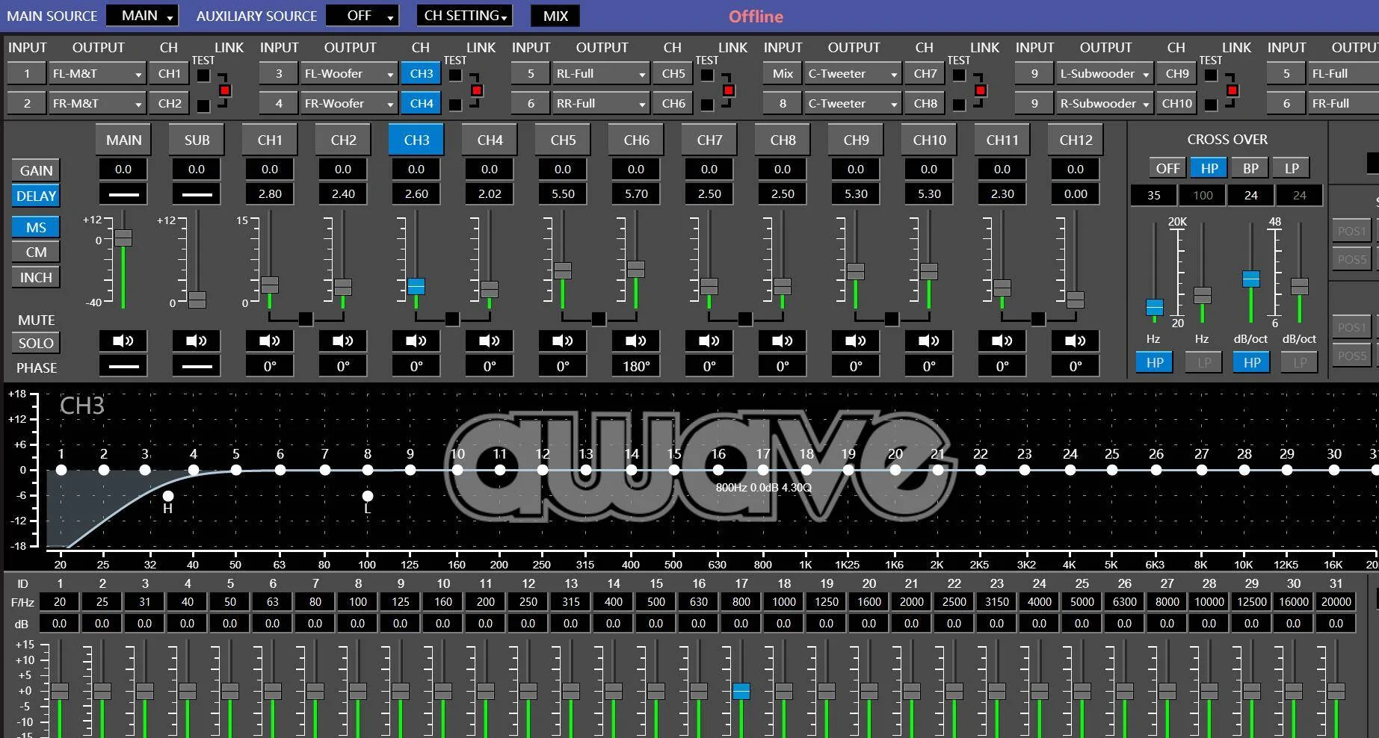Toggle the red link icon for CH7 and CH8

tap(980, 90)
